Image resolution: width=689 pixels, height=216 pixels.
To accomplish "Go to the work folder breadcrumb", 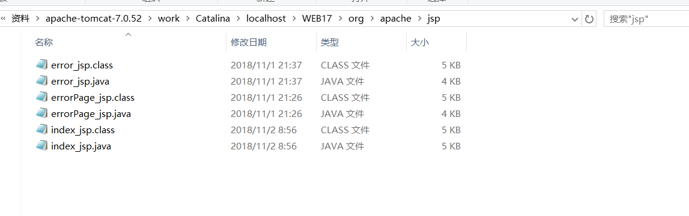I will coord(169,19).
